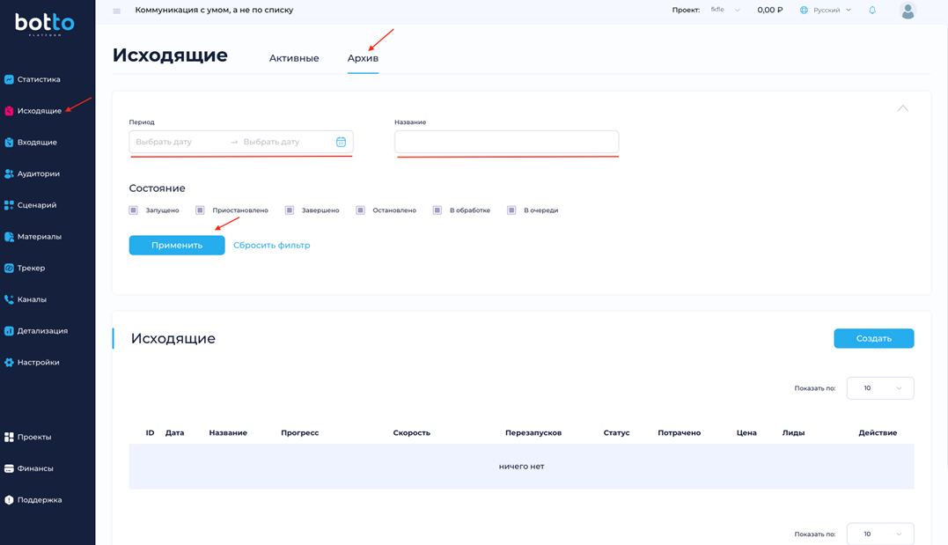Expand the top Показать по dropdown
948x545 pixels.
(x=879, y=388)
